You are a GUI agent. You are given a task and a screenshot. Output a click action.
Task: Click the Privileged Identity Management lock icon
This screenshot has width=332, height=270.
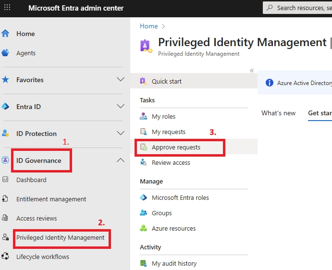point(5,237)
